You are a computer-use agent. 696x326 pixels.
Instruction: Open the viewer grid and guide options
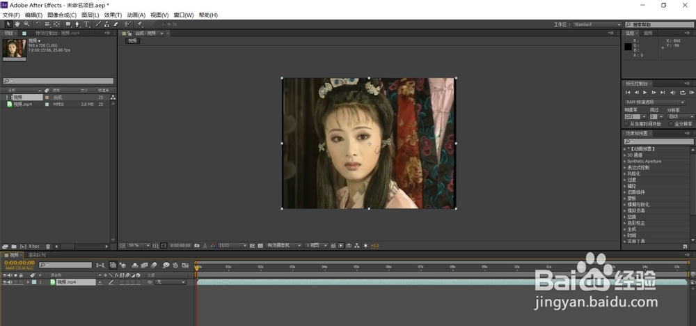155,246
